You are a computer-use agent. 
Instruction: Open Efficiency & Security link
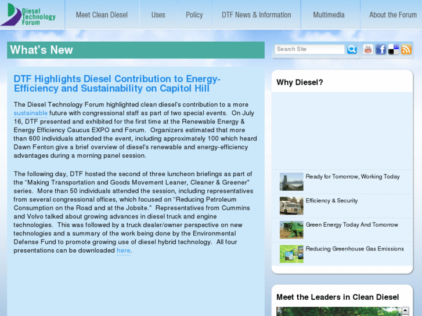(331, 201)
